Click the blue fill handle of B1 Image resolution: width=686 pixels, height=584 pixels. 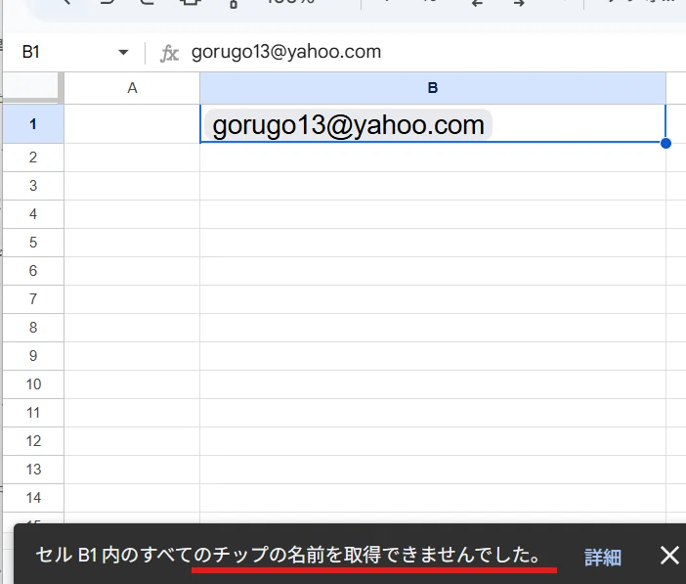(665, 143)
